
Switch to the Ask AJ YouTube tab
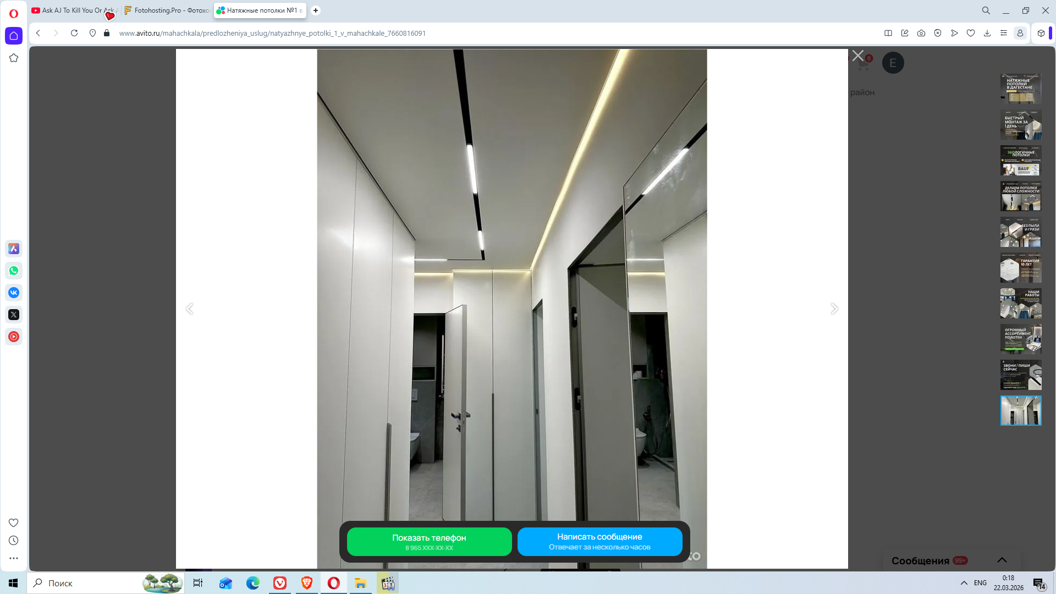point(73,10)
